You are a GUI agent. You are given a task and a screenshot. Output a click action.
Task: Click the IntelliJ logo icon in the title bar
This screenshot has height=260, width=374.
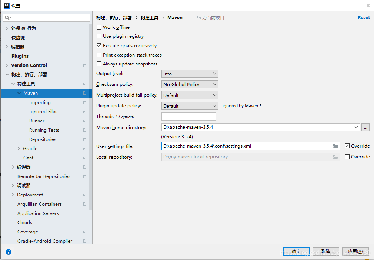[6, 6]
